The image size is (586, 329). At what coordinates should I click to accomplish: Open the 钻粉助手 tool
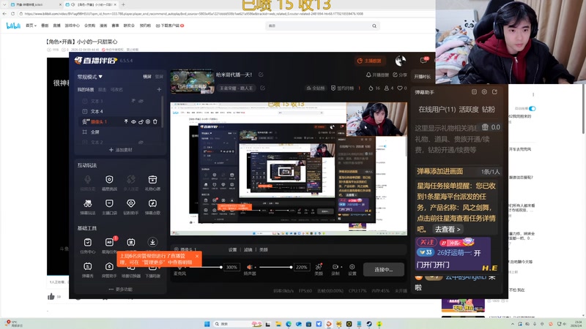(131, 207)
